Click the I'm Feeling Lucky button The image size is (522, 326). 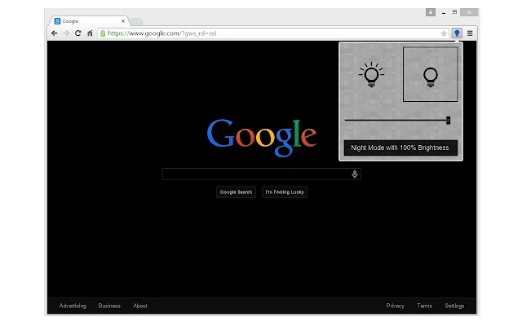(x=285, y=192)
